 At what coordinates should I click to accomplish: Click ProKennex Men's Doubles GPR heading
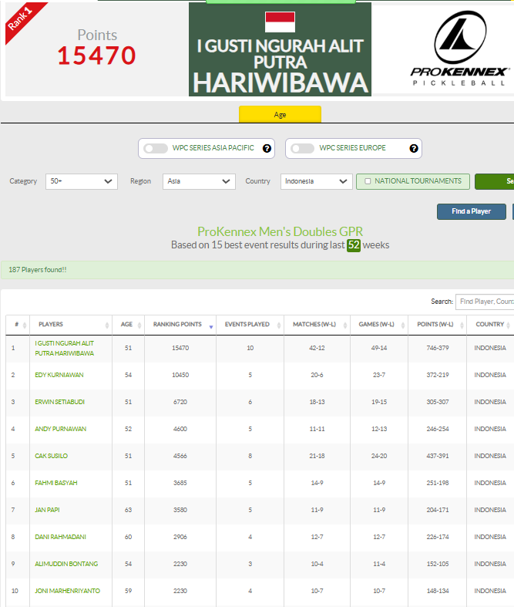tap(280, 231)
